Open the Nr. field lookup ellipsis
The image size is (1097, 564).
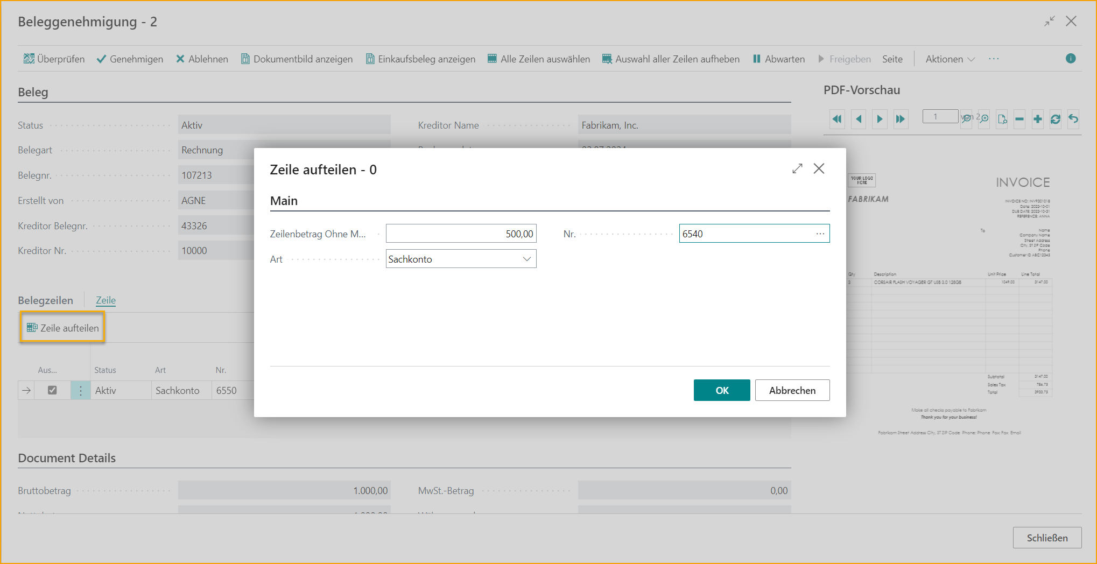coord(820,234)
